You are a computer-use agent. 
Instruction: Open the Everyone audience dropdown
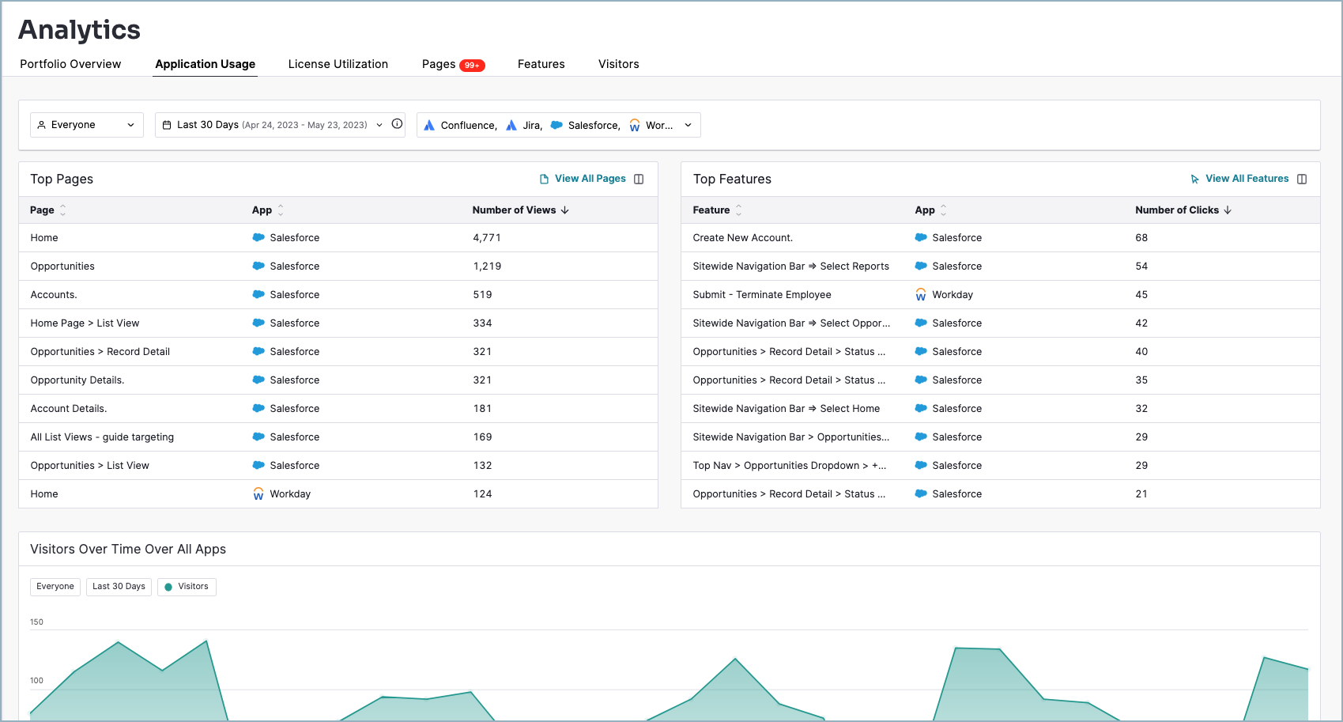(130, 124)
